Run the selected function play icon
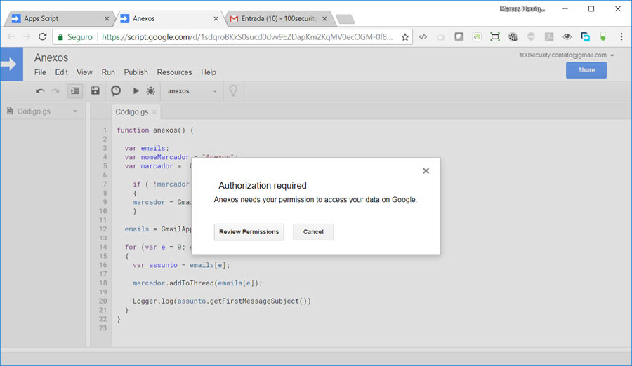Screen dimensions: 632x366 coord(136,91)
